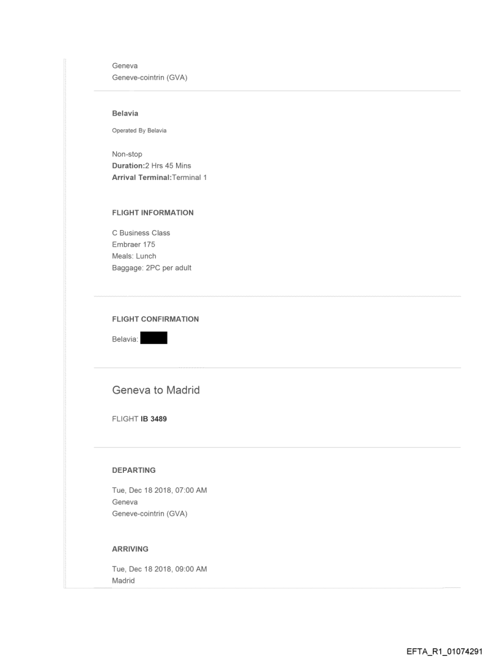The height and width of the screenshot is (657, 499).
Task: Select the FLIGHT CONFIRMATION heading
Action: (155, 319)
